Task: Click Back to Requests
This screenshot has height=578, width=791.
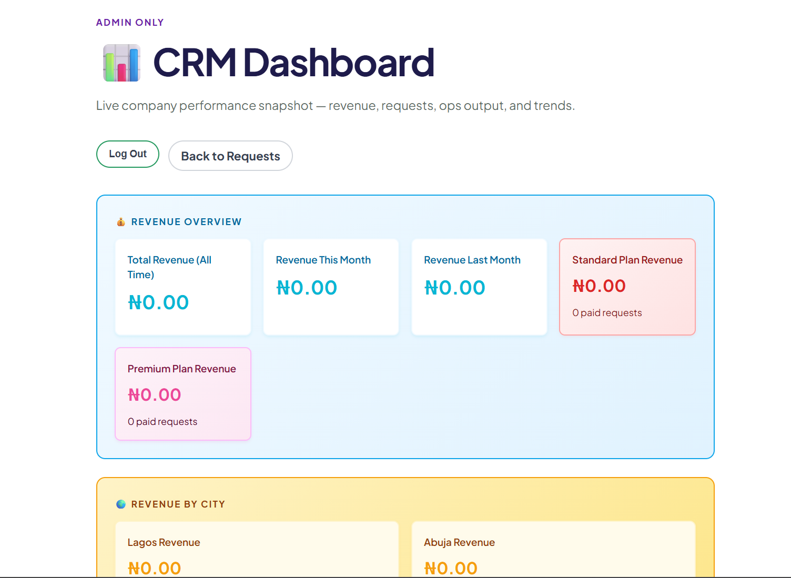Action: pos(230,156)
